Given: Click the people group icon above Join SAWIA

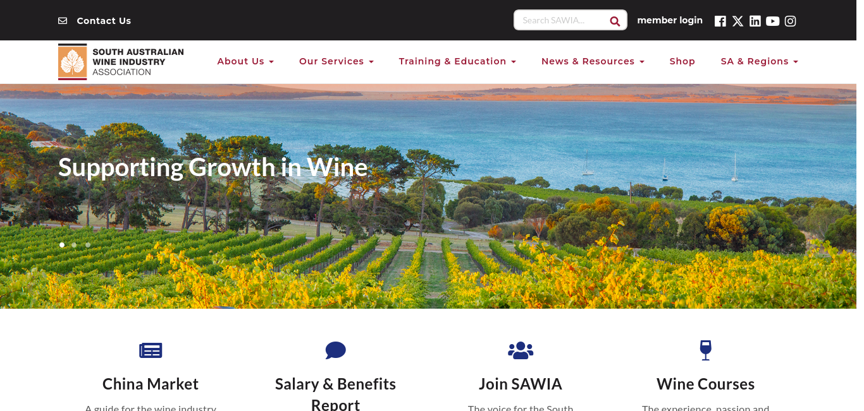Looking at the screenshot, I should (x=521, y=350).
